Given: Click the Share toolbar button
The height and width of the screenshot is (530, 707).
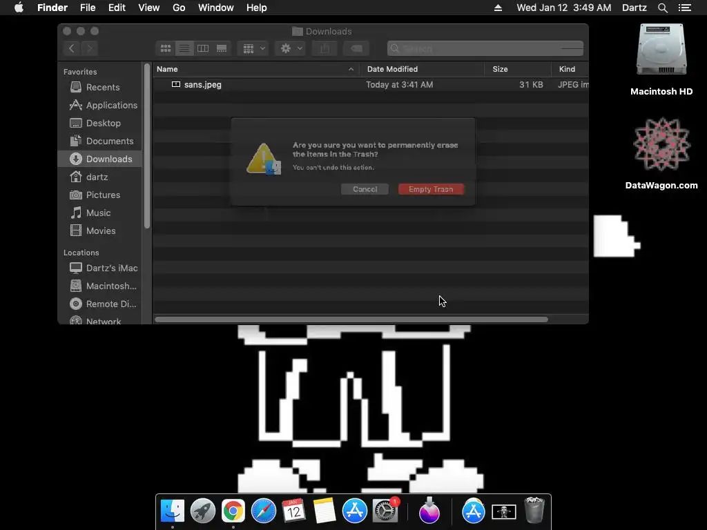Looking at the screenshot, I should pyautogui.click(x=325, y=48).
